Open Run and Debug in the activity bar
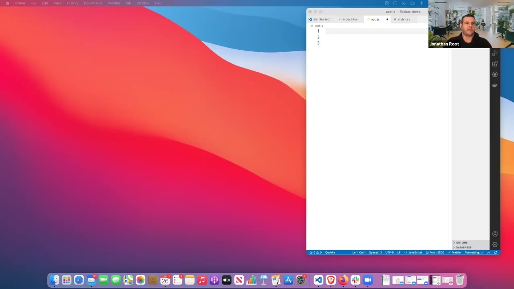The image size is (514, 289). tap(495, 53)
